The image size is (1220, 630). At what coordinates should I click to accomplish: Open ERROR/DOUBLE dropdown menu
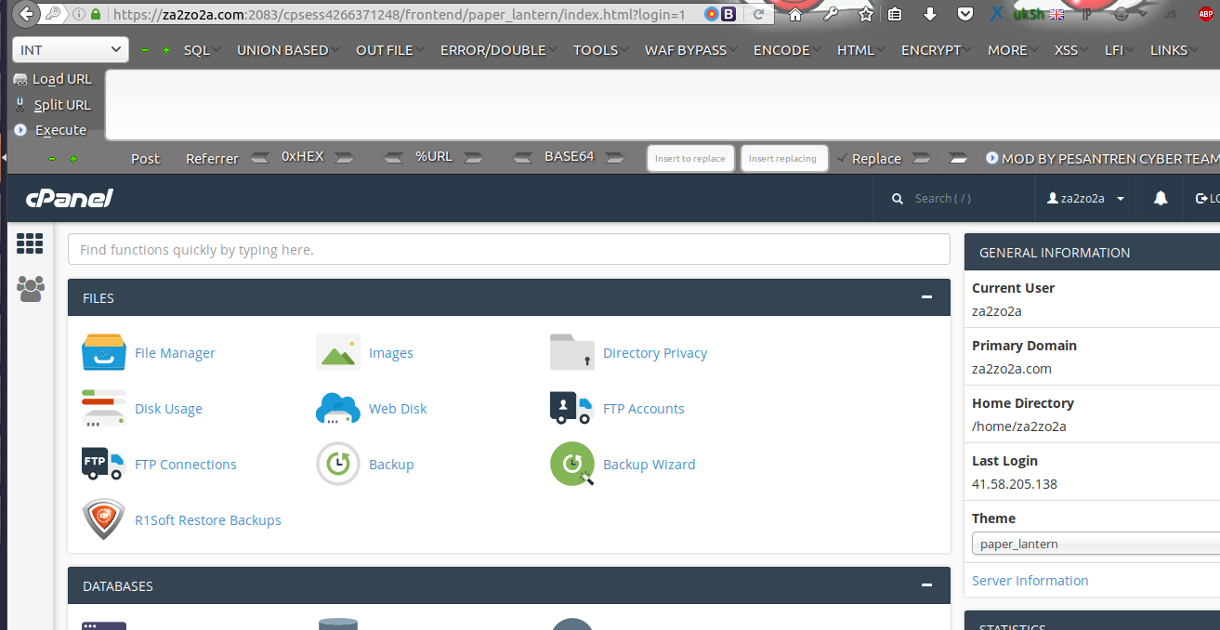coord(498,50)
